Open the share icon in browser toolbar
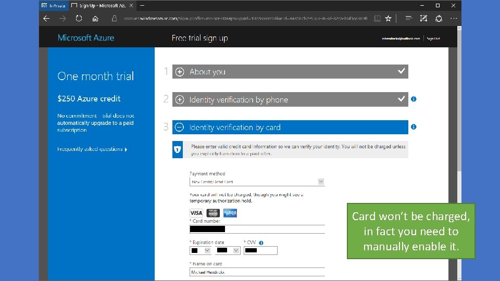This screenshot has height=281, width=500. (x=439, y=19)
